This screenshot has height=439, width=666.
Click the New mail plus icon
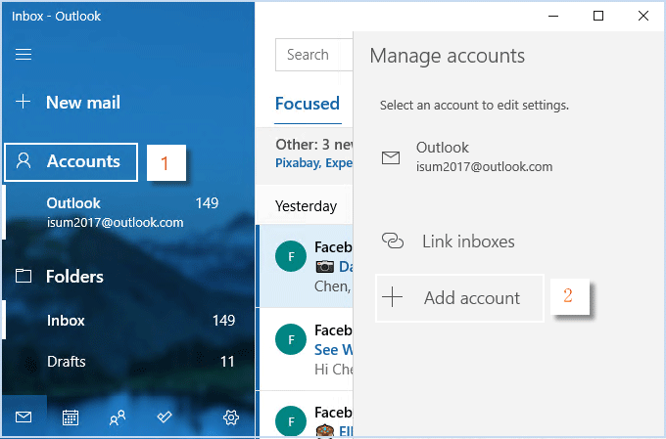point(23,102)
